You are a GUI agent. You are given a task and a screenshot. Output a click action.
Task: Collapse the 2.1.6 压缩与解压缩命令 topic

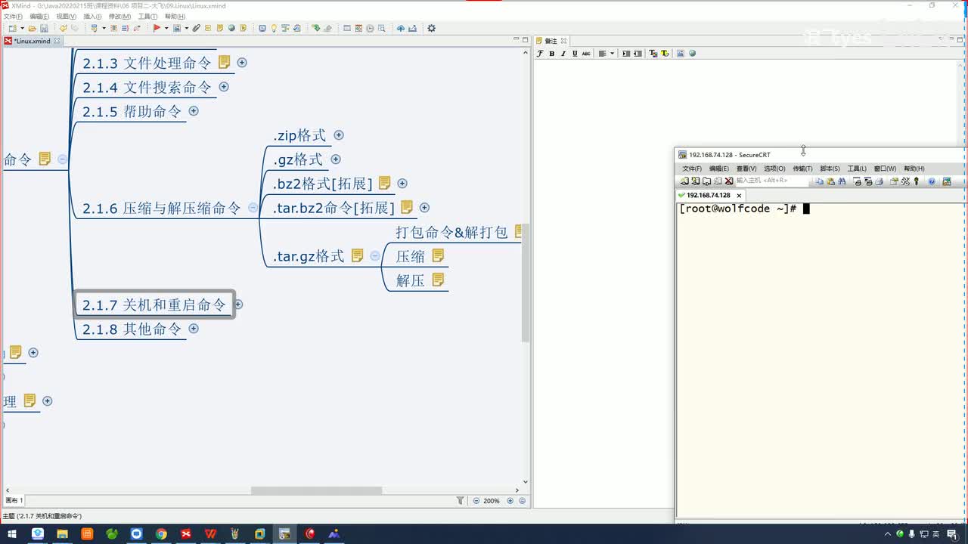click(253, 208)
